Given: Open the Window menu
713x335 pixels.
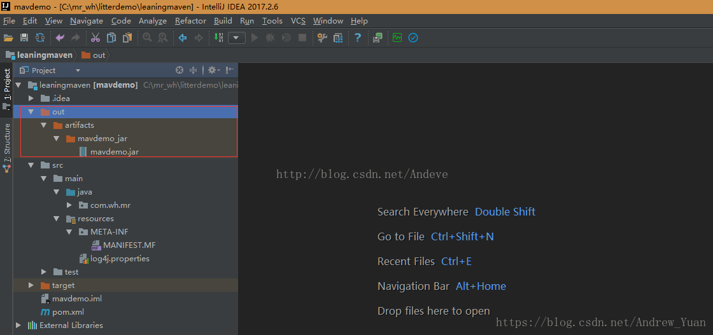Looking at the screenshot, I should 328,21.
